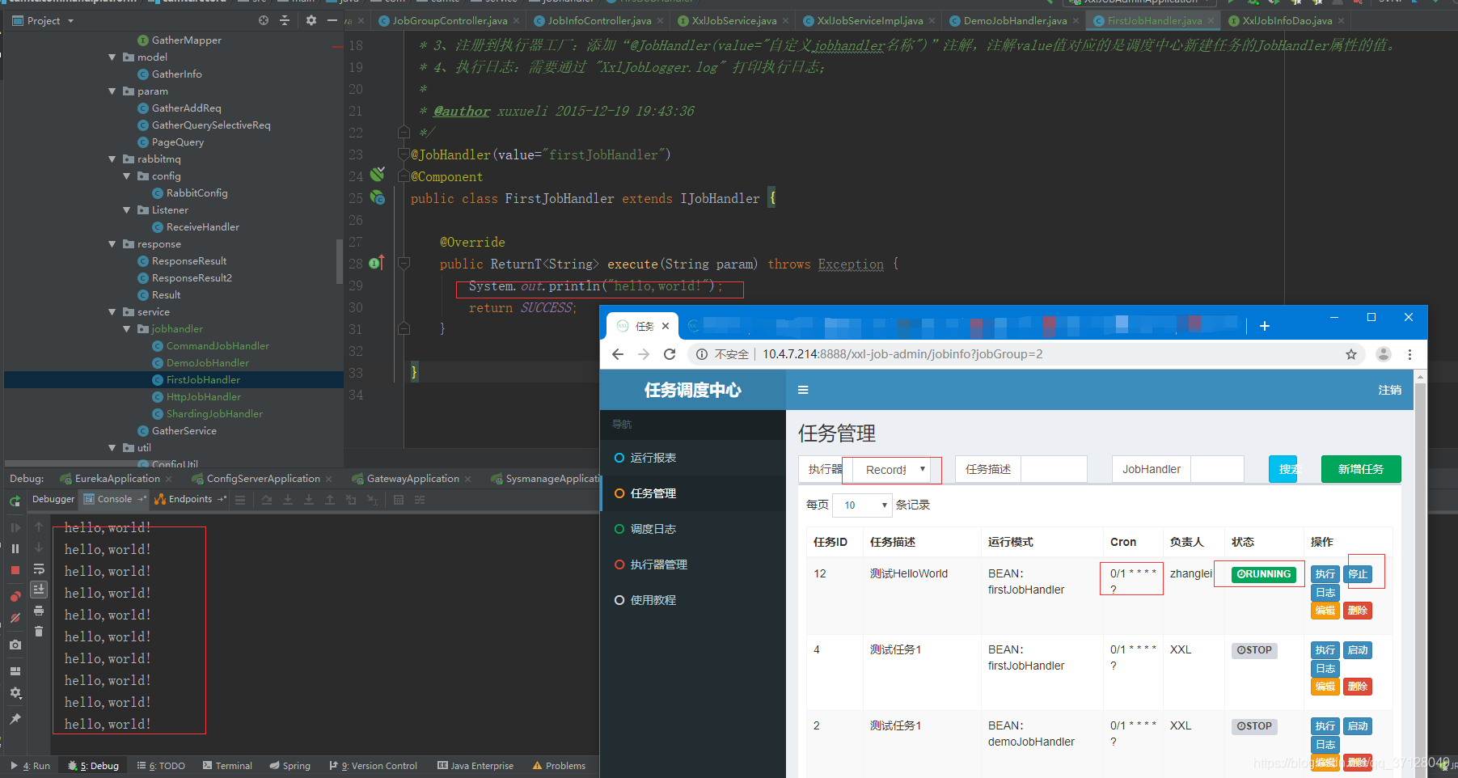Open new browser tab with plus

[x=1265, y=326]
